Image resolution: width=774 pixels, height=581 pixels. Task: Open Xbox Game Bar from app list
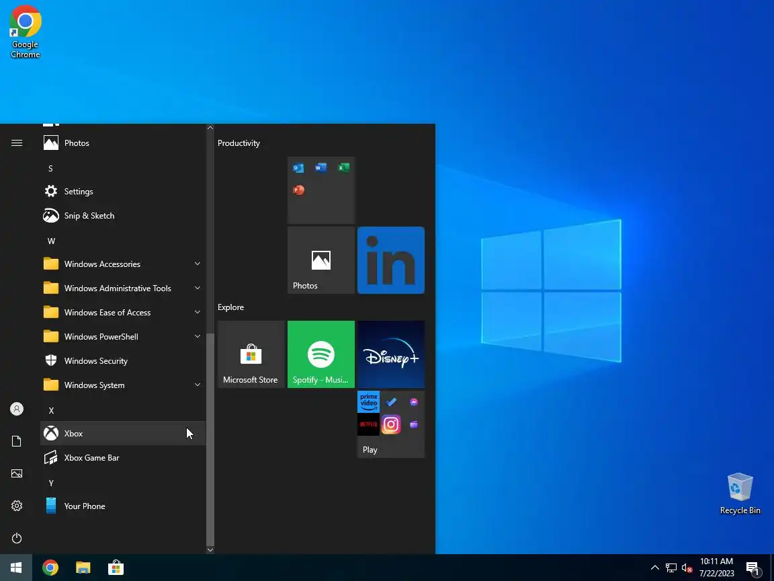click(122, 457)
